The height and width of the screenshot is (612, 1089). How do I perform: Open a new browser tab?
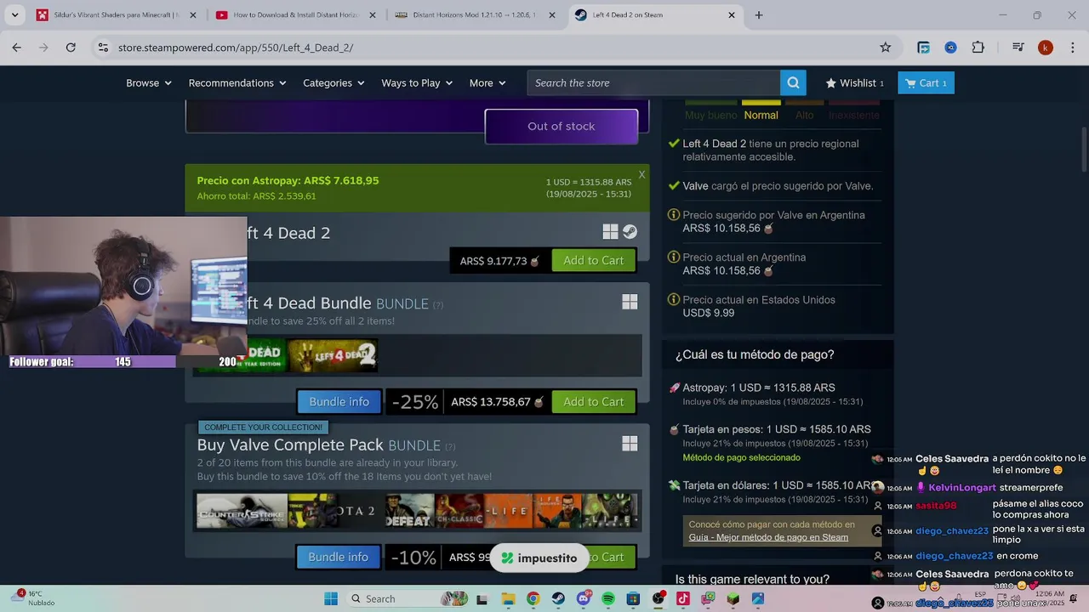coord(759,14)
